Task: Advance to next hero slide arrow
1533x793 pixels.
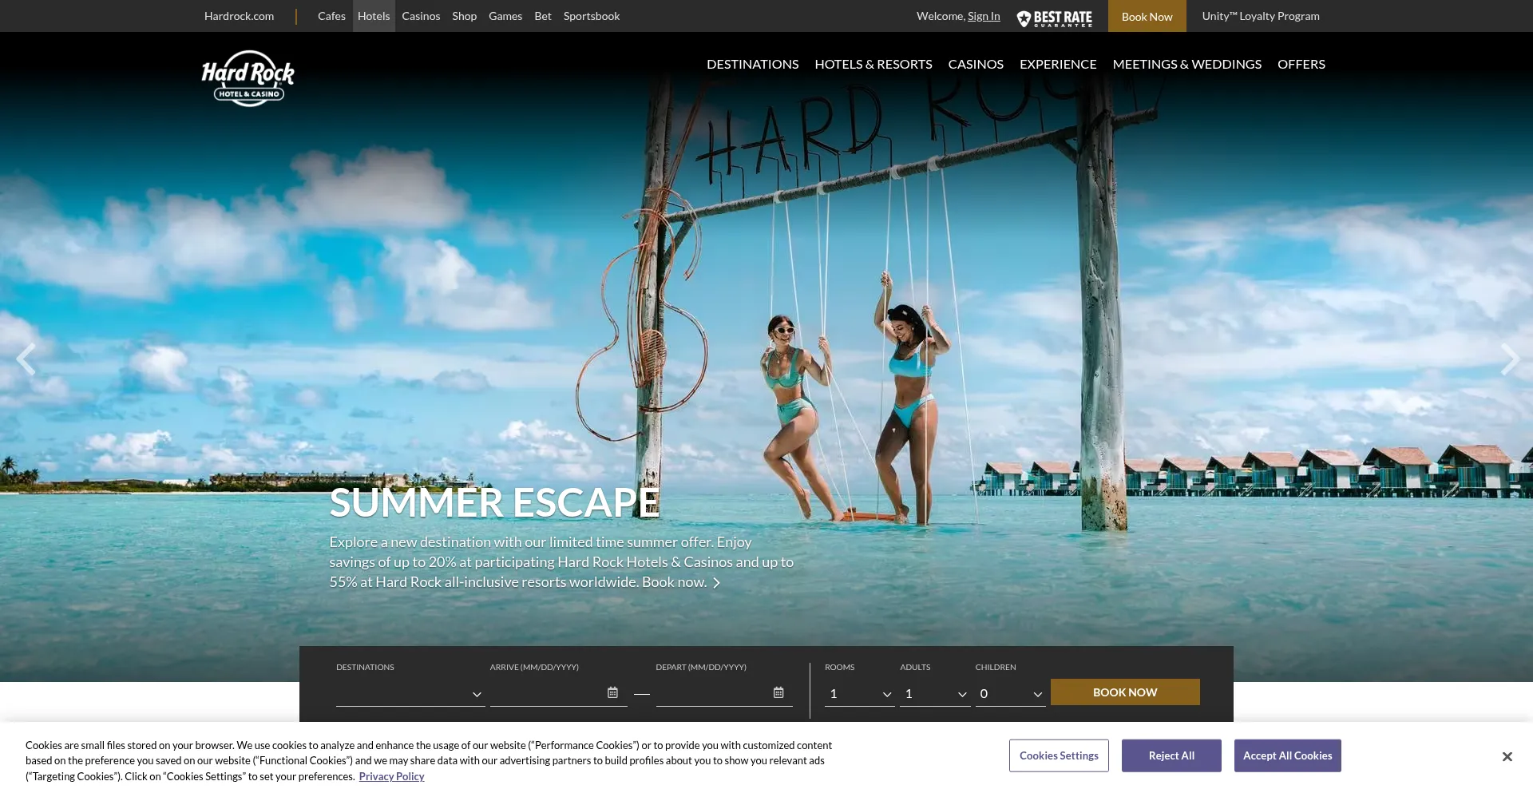Action: pos(1508,359)
